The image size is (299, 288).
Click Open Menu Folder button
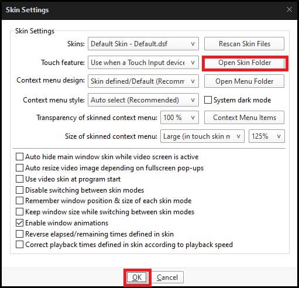tap(244, 81)
